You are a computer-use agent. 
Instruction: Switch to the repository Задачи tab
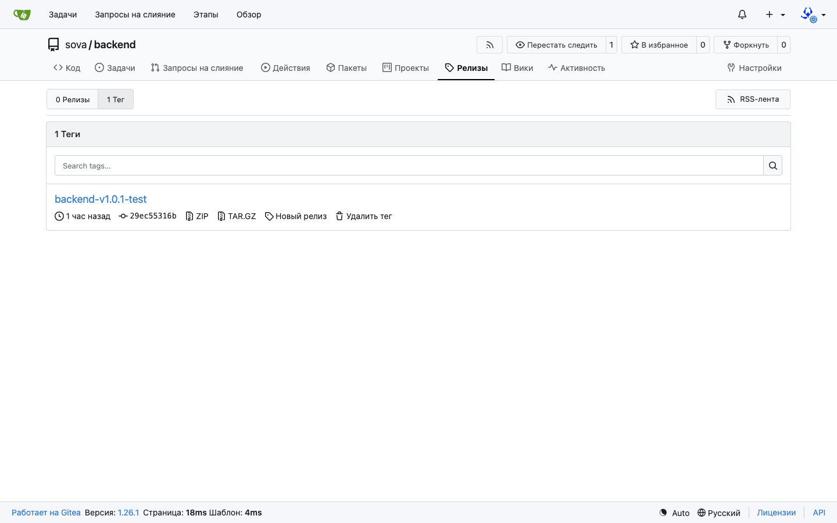coord(115,68)
